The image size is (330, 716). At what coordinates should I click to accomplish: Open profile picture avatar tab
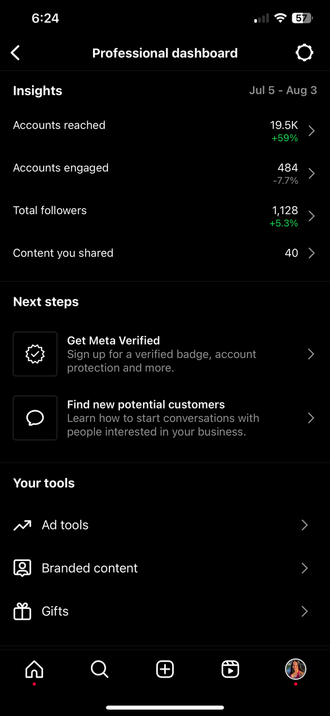tap(295, 669)
